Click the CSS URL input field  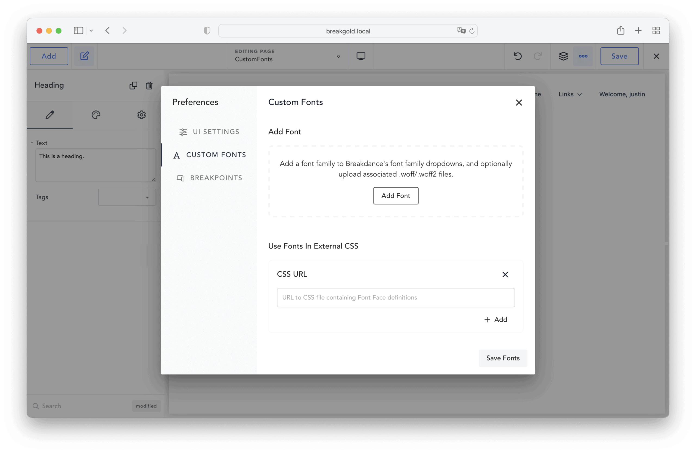[x=395, y=297]
